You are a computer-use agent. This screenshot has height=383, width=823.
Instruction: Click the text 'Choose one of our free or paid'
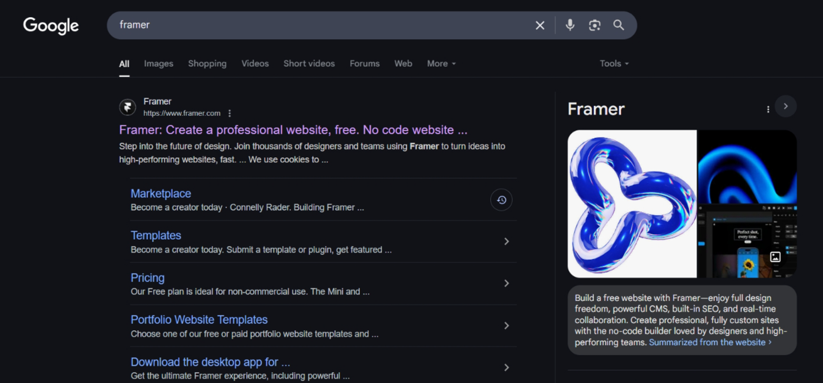pos(189,334)
